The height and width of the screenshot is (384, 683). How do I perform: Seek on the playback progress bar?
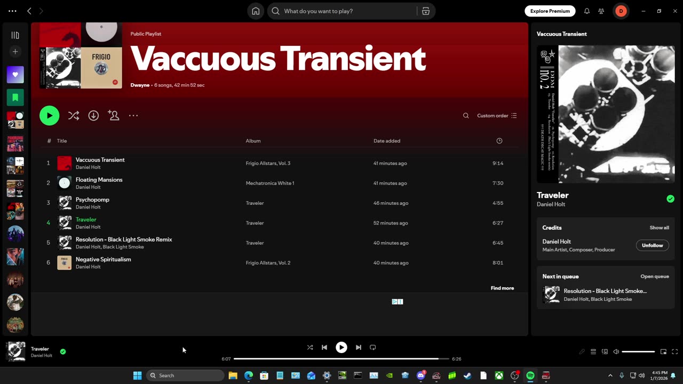pyautogui.click(x=341, y=359)
